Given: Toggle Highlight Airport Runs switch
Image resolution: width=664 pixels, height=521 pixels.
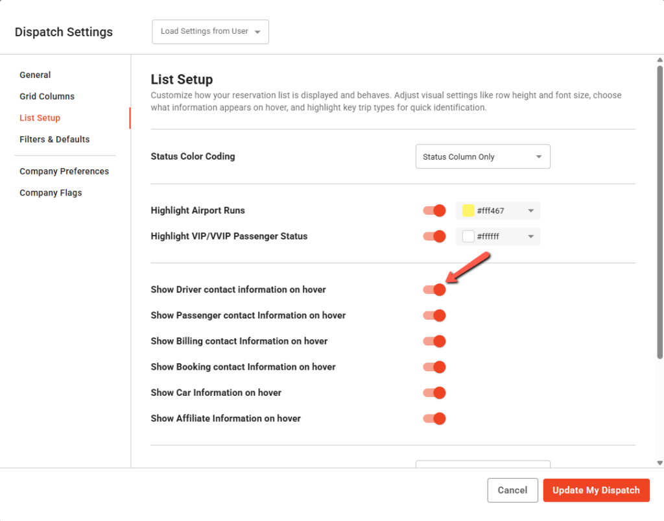Looking at the screenshot, I should click(434, 211).
